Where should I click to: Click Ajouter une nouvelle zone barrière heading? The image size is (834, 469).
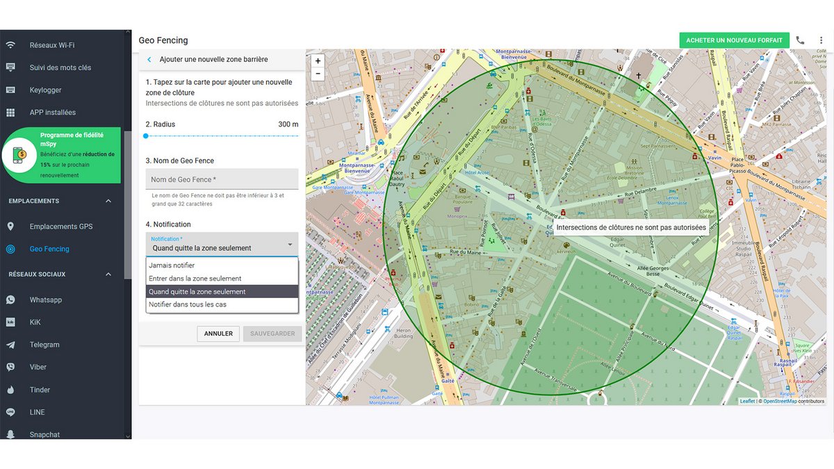coord(214,60)
